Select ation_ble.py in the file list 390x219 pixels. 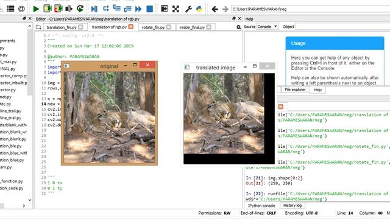pos(11,146)
